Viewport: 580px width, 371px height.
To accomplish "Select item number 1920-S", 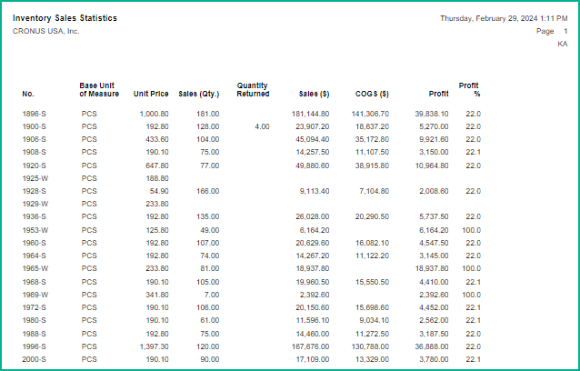I will 34,165.
